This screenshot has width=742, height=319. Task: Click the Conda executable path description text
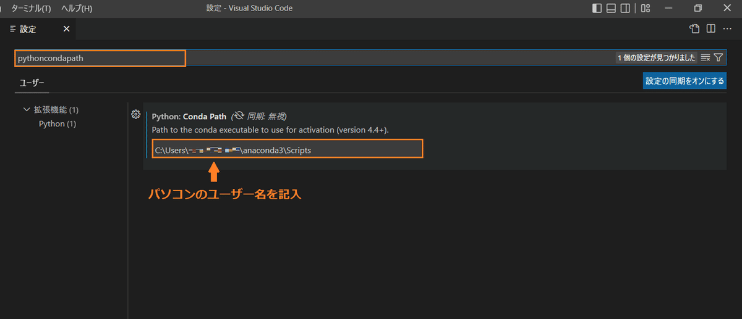pyautogui.click(x=270, y=130)
